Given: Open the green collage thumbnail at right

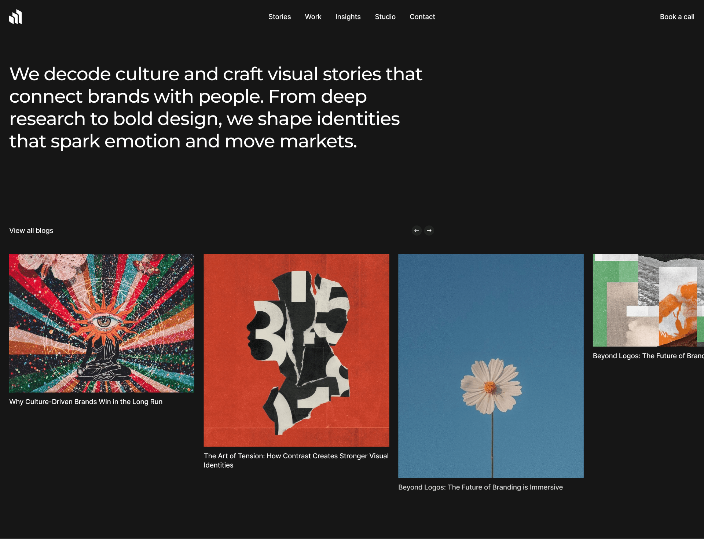Looking at the screenshot, I should [x=648, y=300].
